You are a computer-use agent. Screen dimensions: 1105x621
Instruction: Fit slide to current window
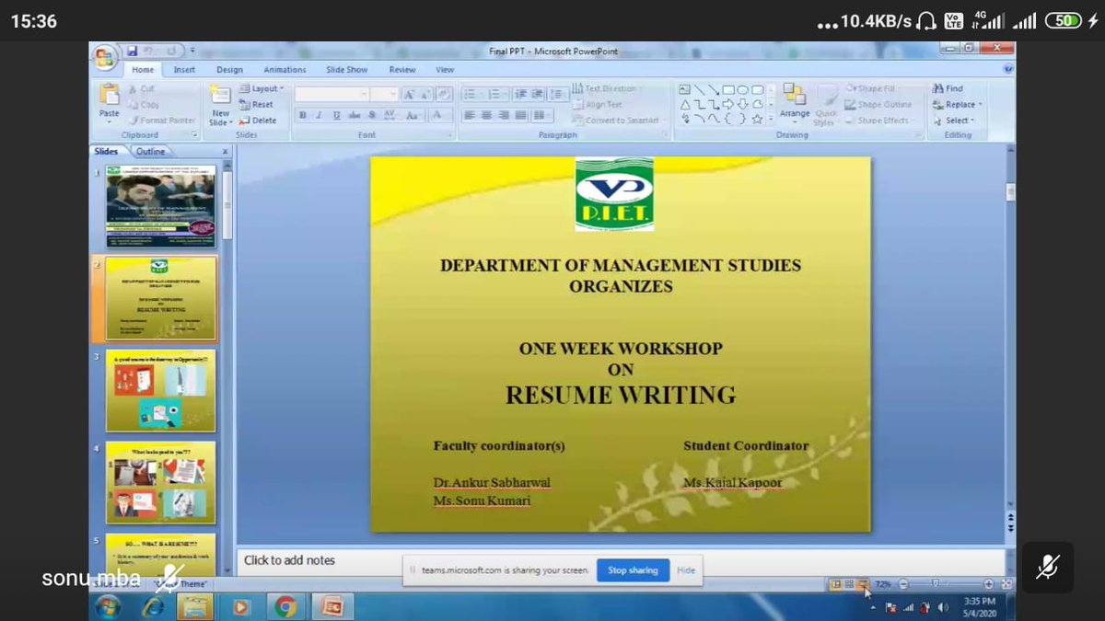(1006, 584)
